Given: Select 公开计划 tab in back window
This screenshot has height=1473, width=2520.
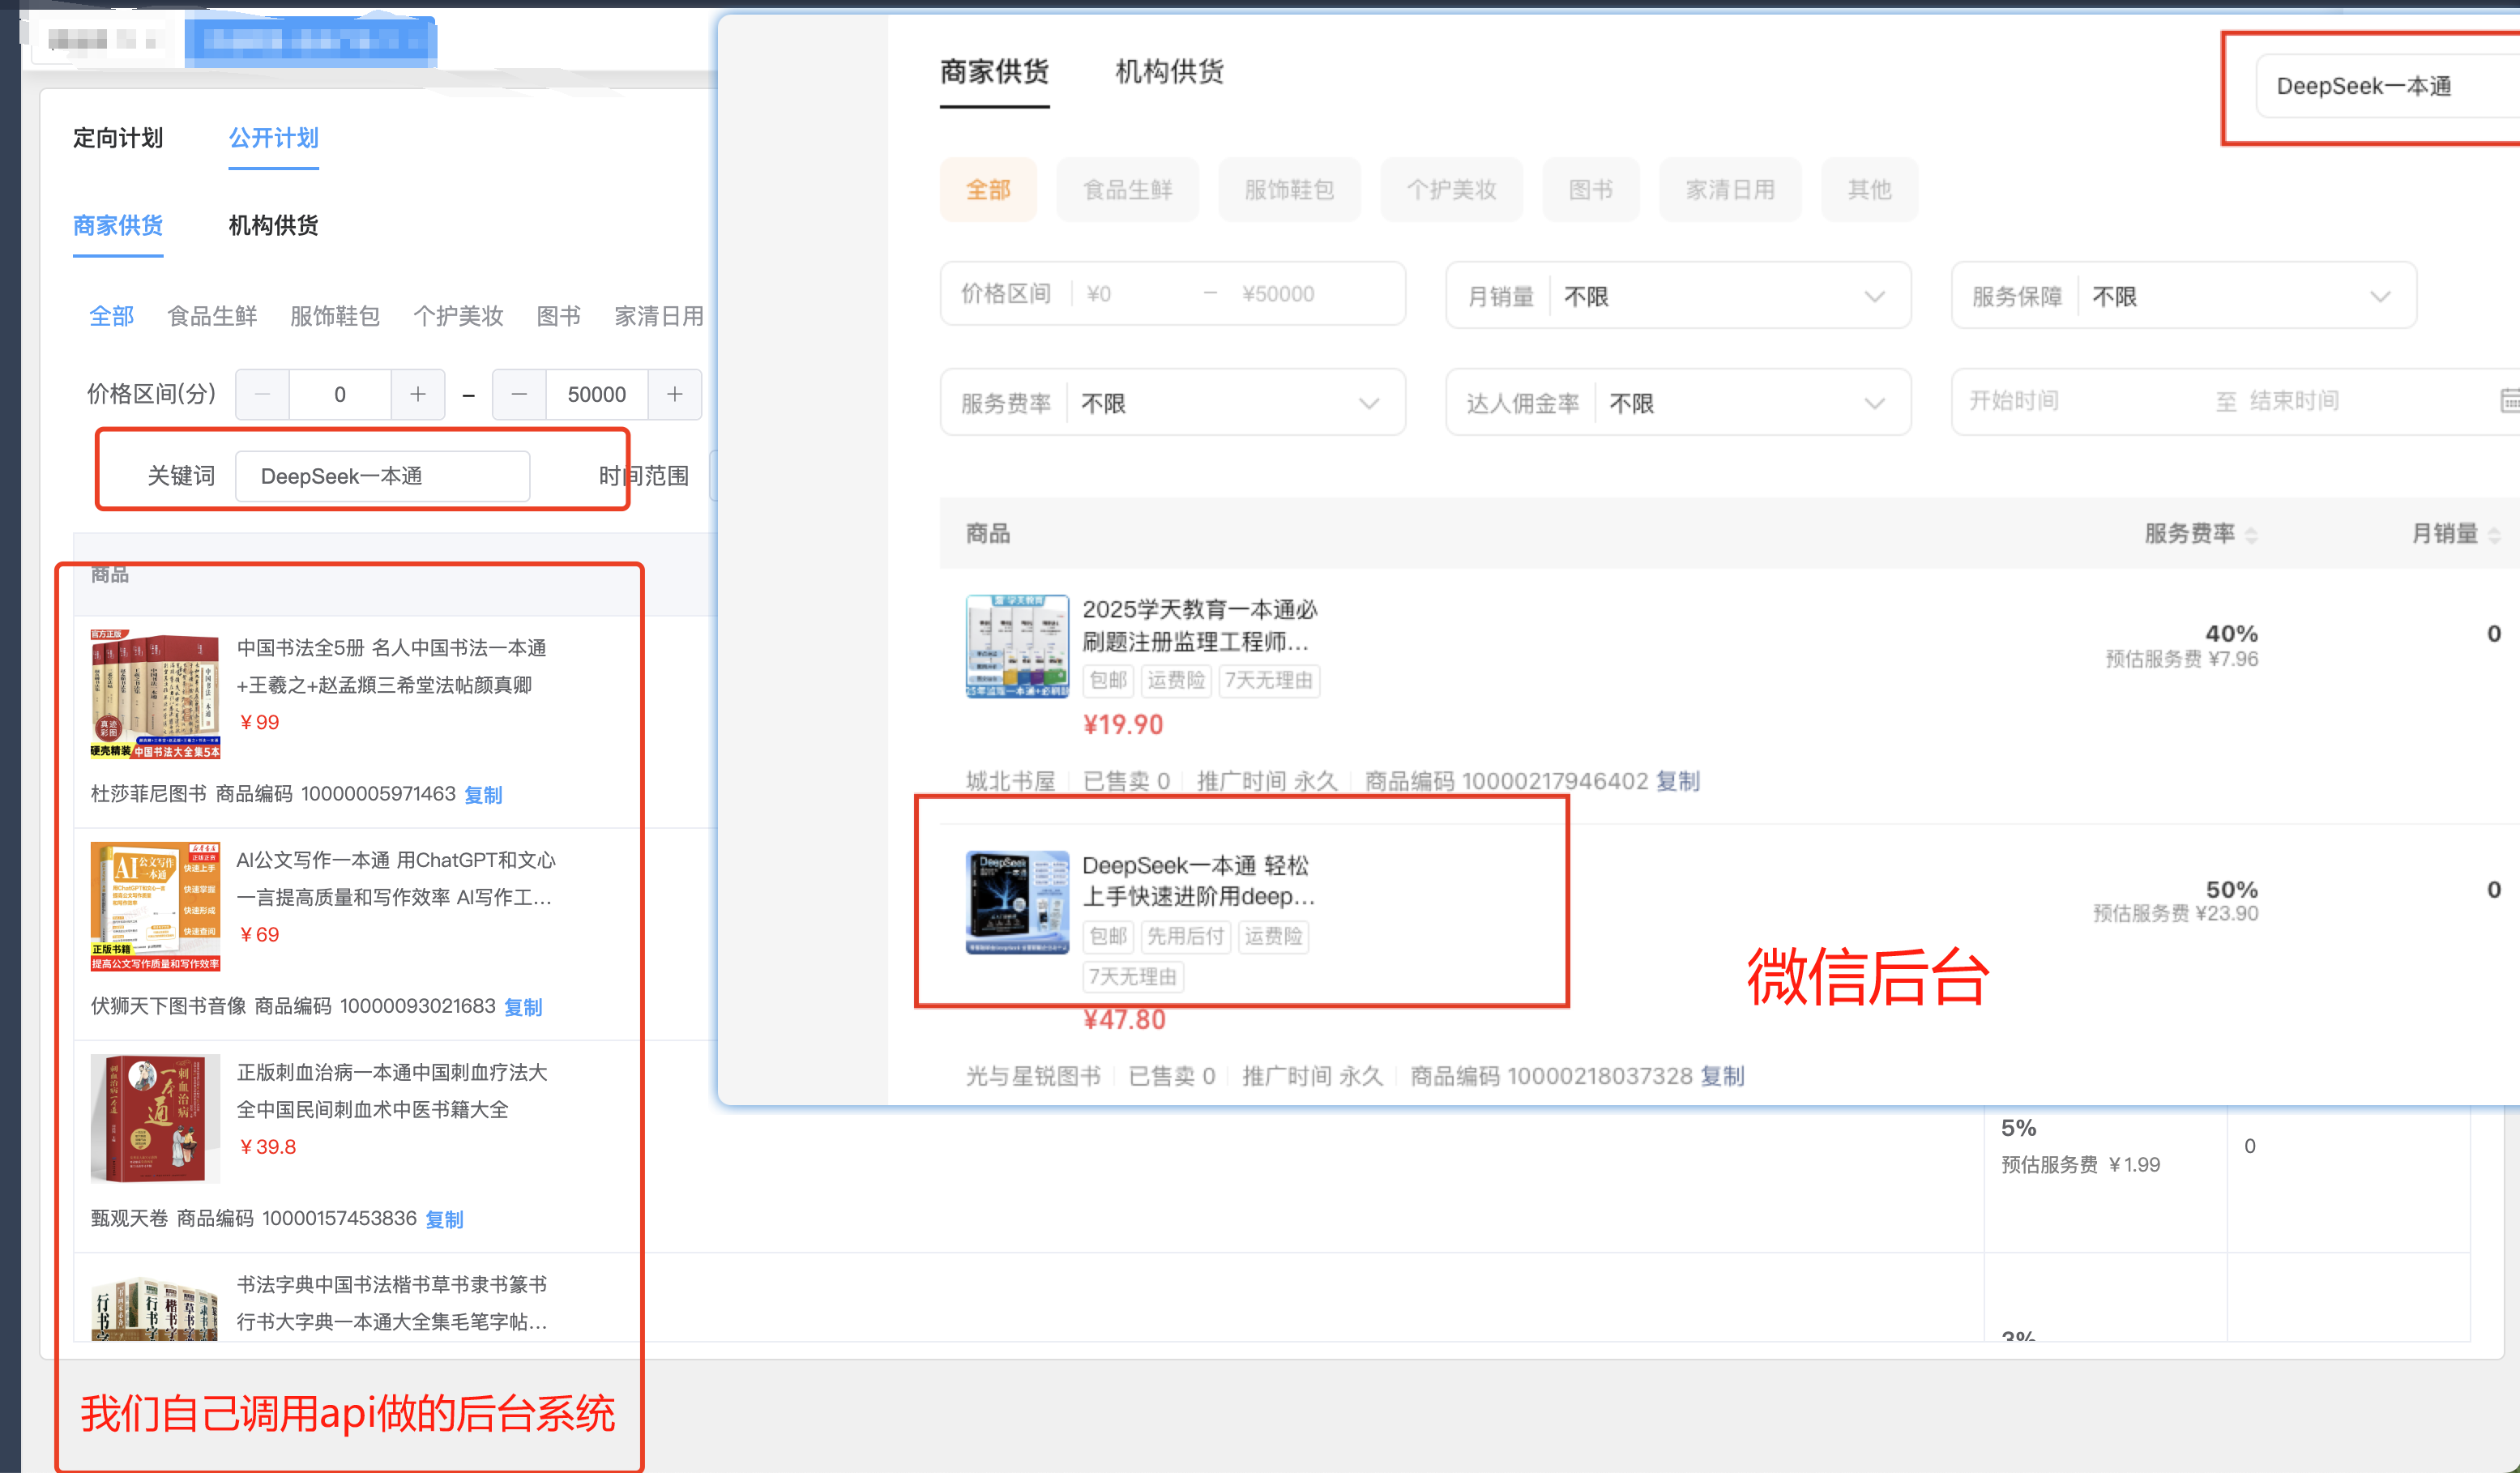Looking at the screenshot, I should click(x=273, y=138).
